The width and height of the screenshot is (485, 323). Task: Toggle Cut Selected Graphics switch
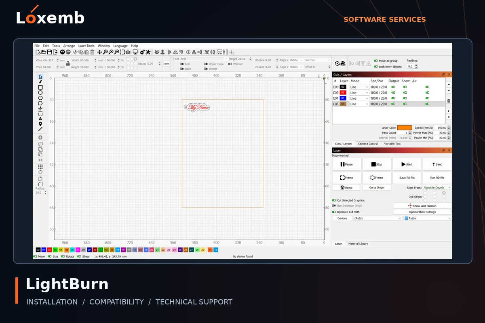(334, 200)
